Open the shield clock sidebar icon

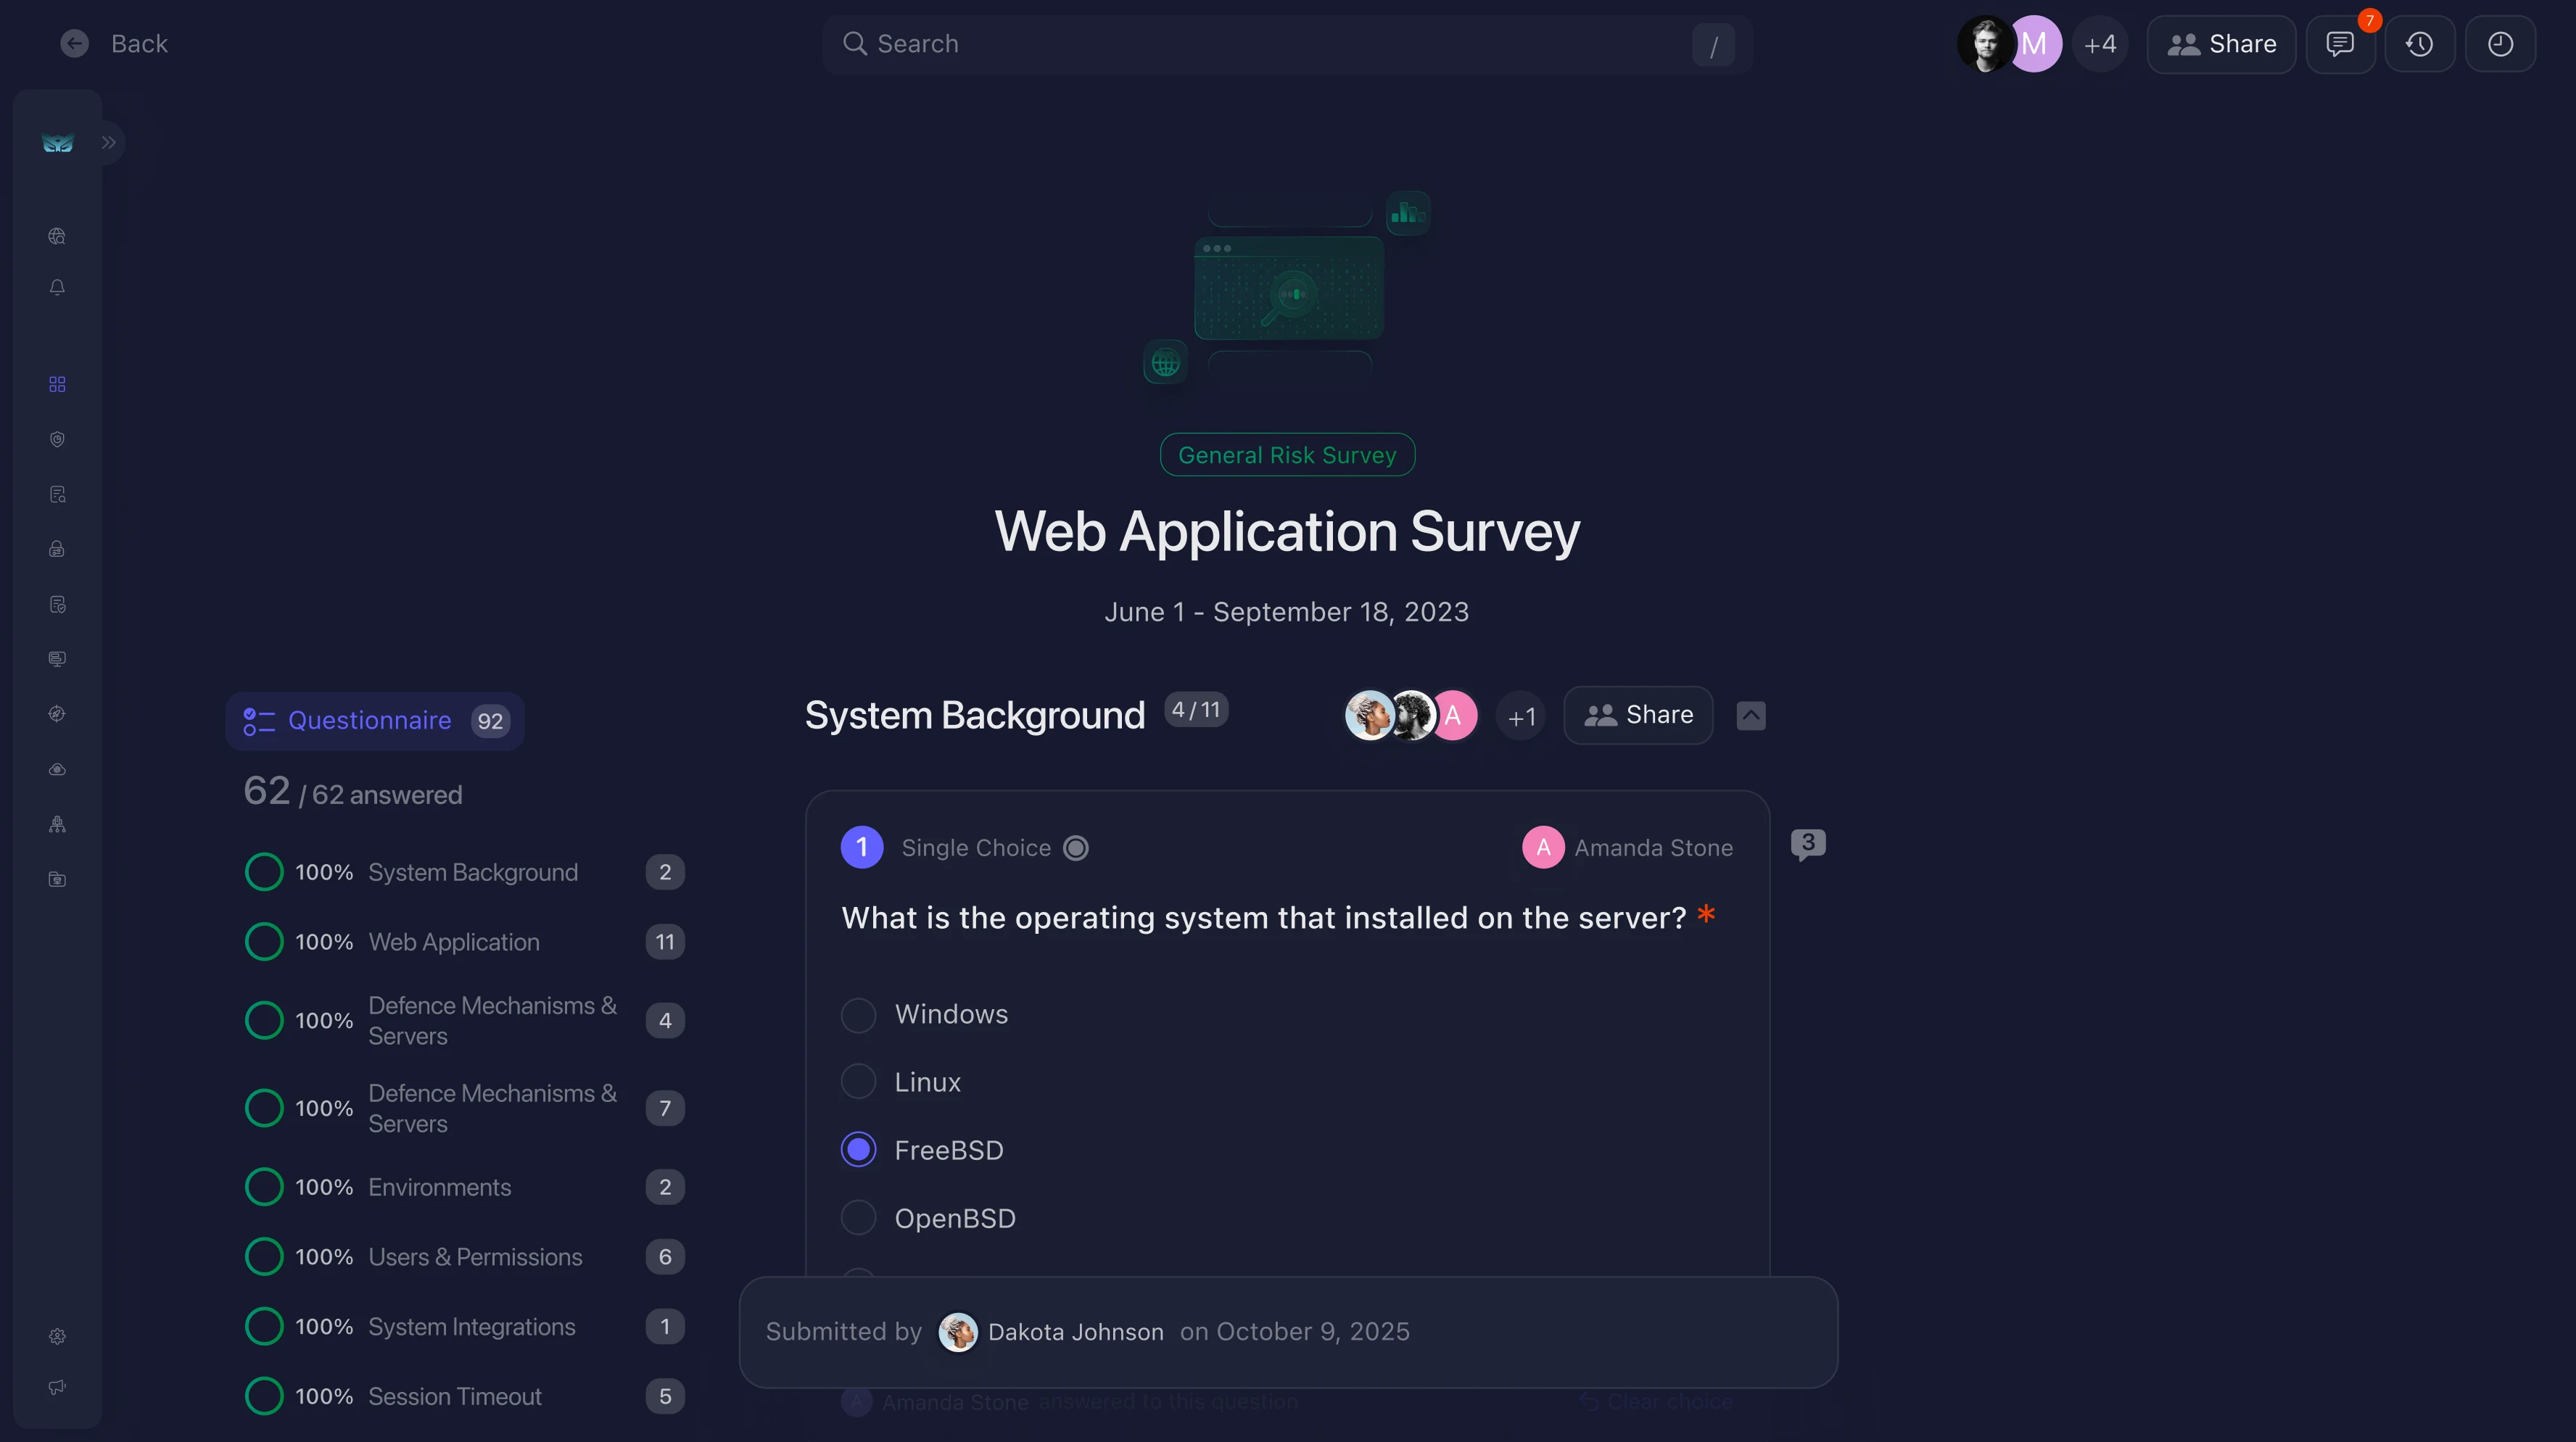click(57, 439)
